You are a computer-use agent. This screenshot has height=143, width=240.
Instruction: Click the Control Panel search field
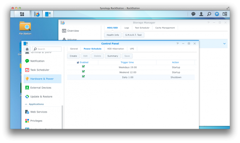47,49
